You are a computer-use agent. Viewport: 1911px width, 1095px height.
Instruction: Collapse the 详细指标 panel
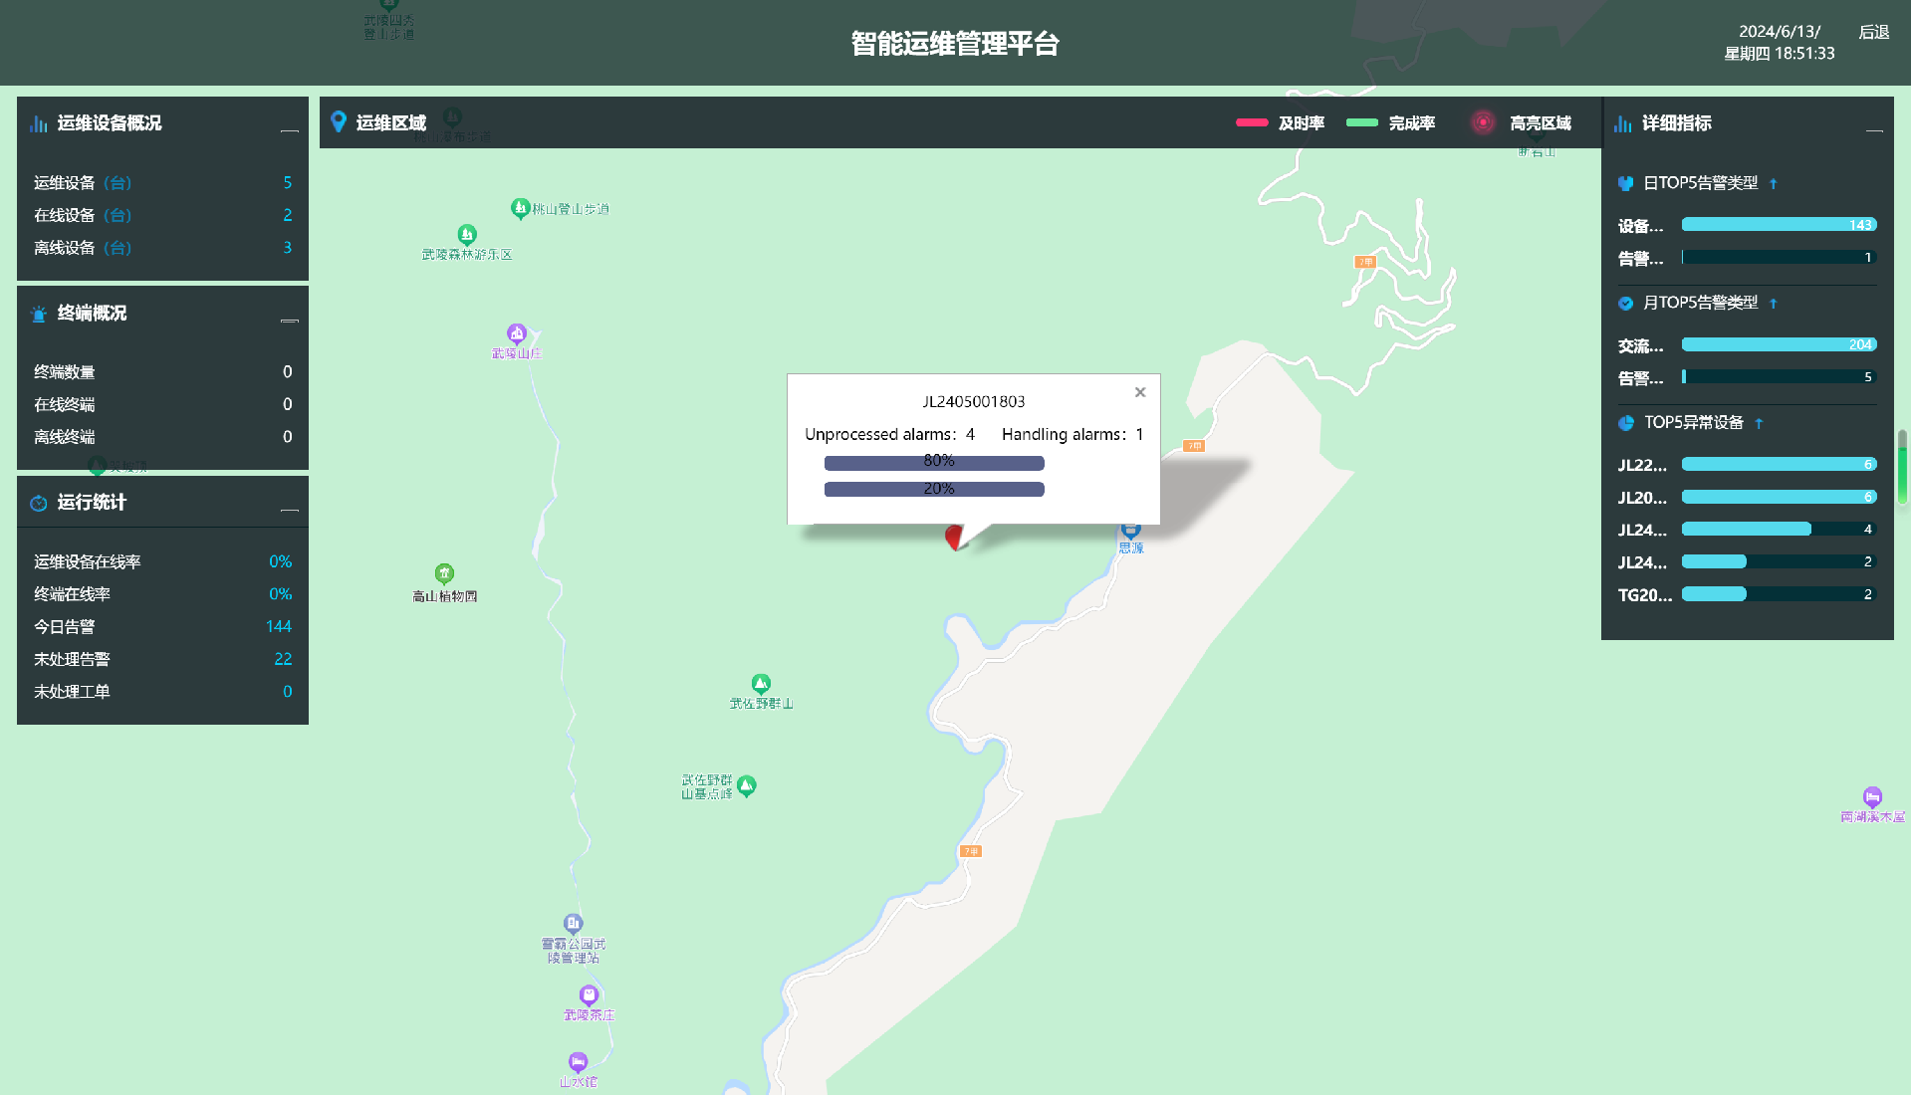[1874, 129]
